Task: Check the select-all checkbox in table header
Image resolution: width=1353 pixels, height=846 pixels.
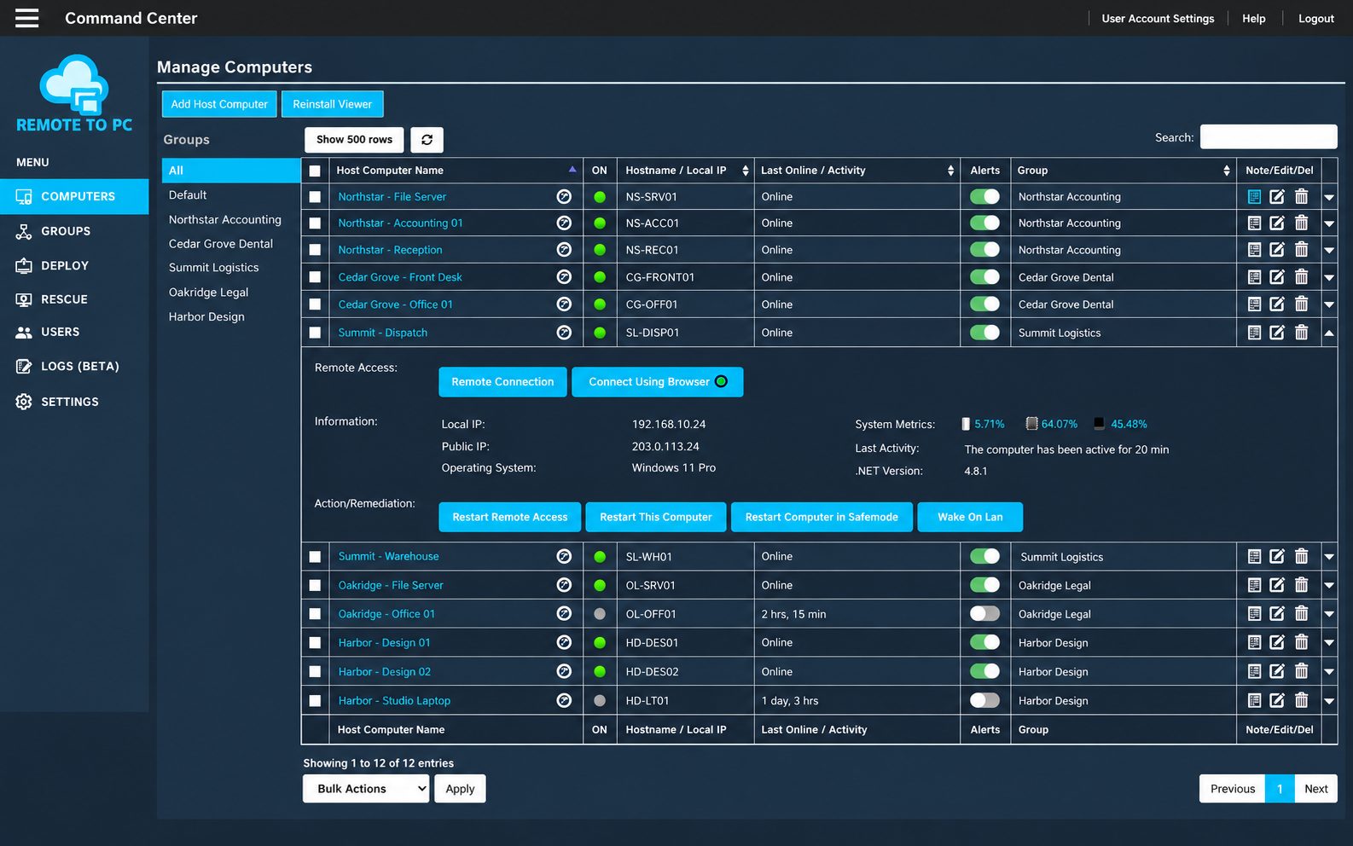Action: click(x=315, y=171)
